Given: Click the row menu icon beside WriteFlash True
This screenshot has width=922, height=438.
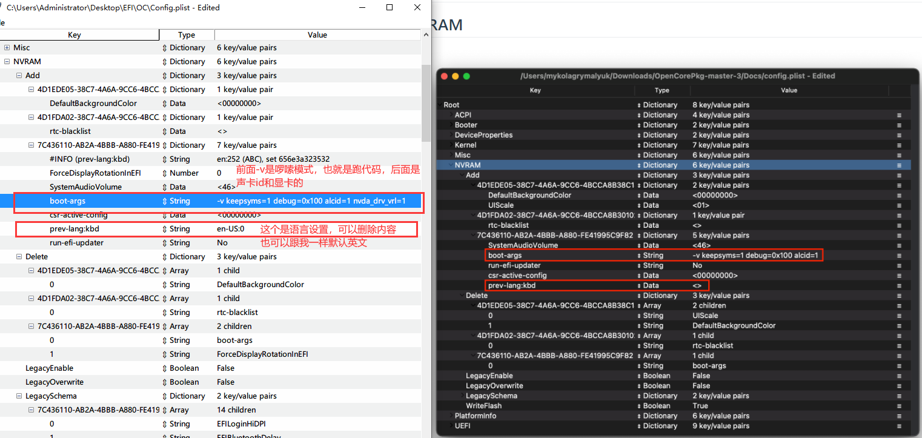Looking at the screenshot, I should [899, 406].
